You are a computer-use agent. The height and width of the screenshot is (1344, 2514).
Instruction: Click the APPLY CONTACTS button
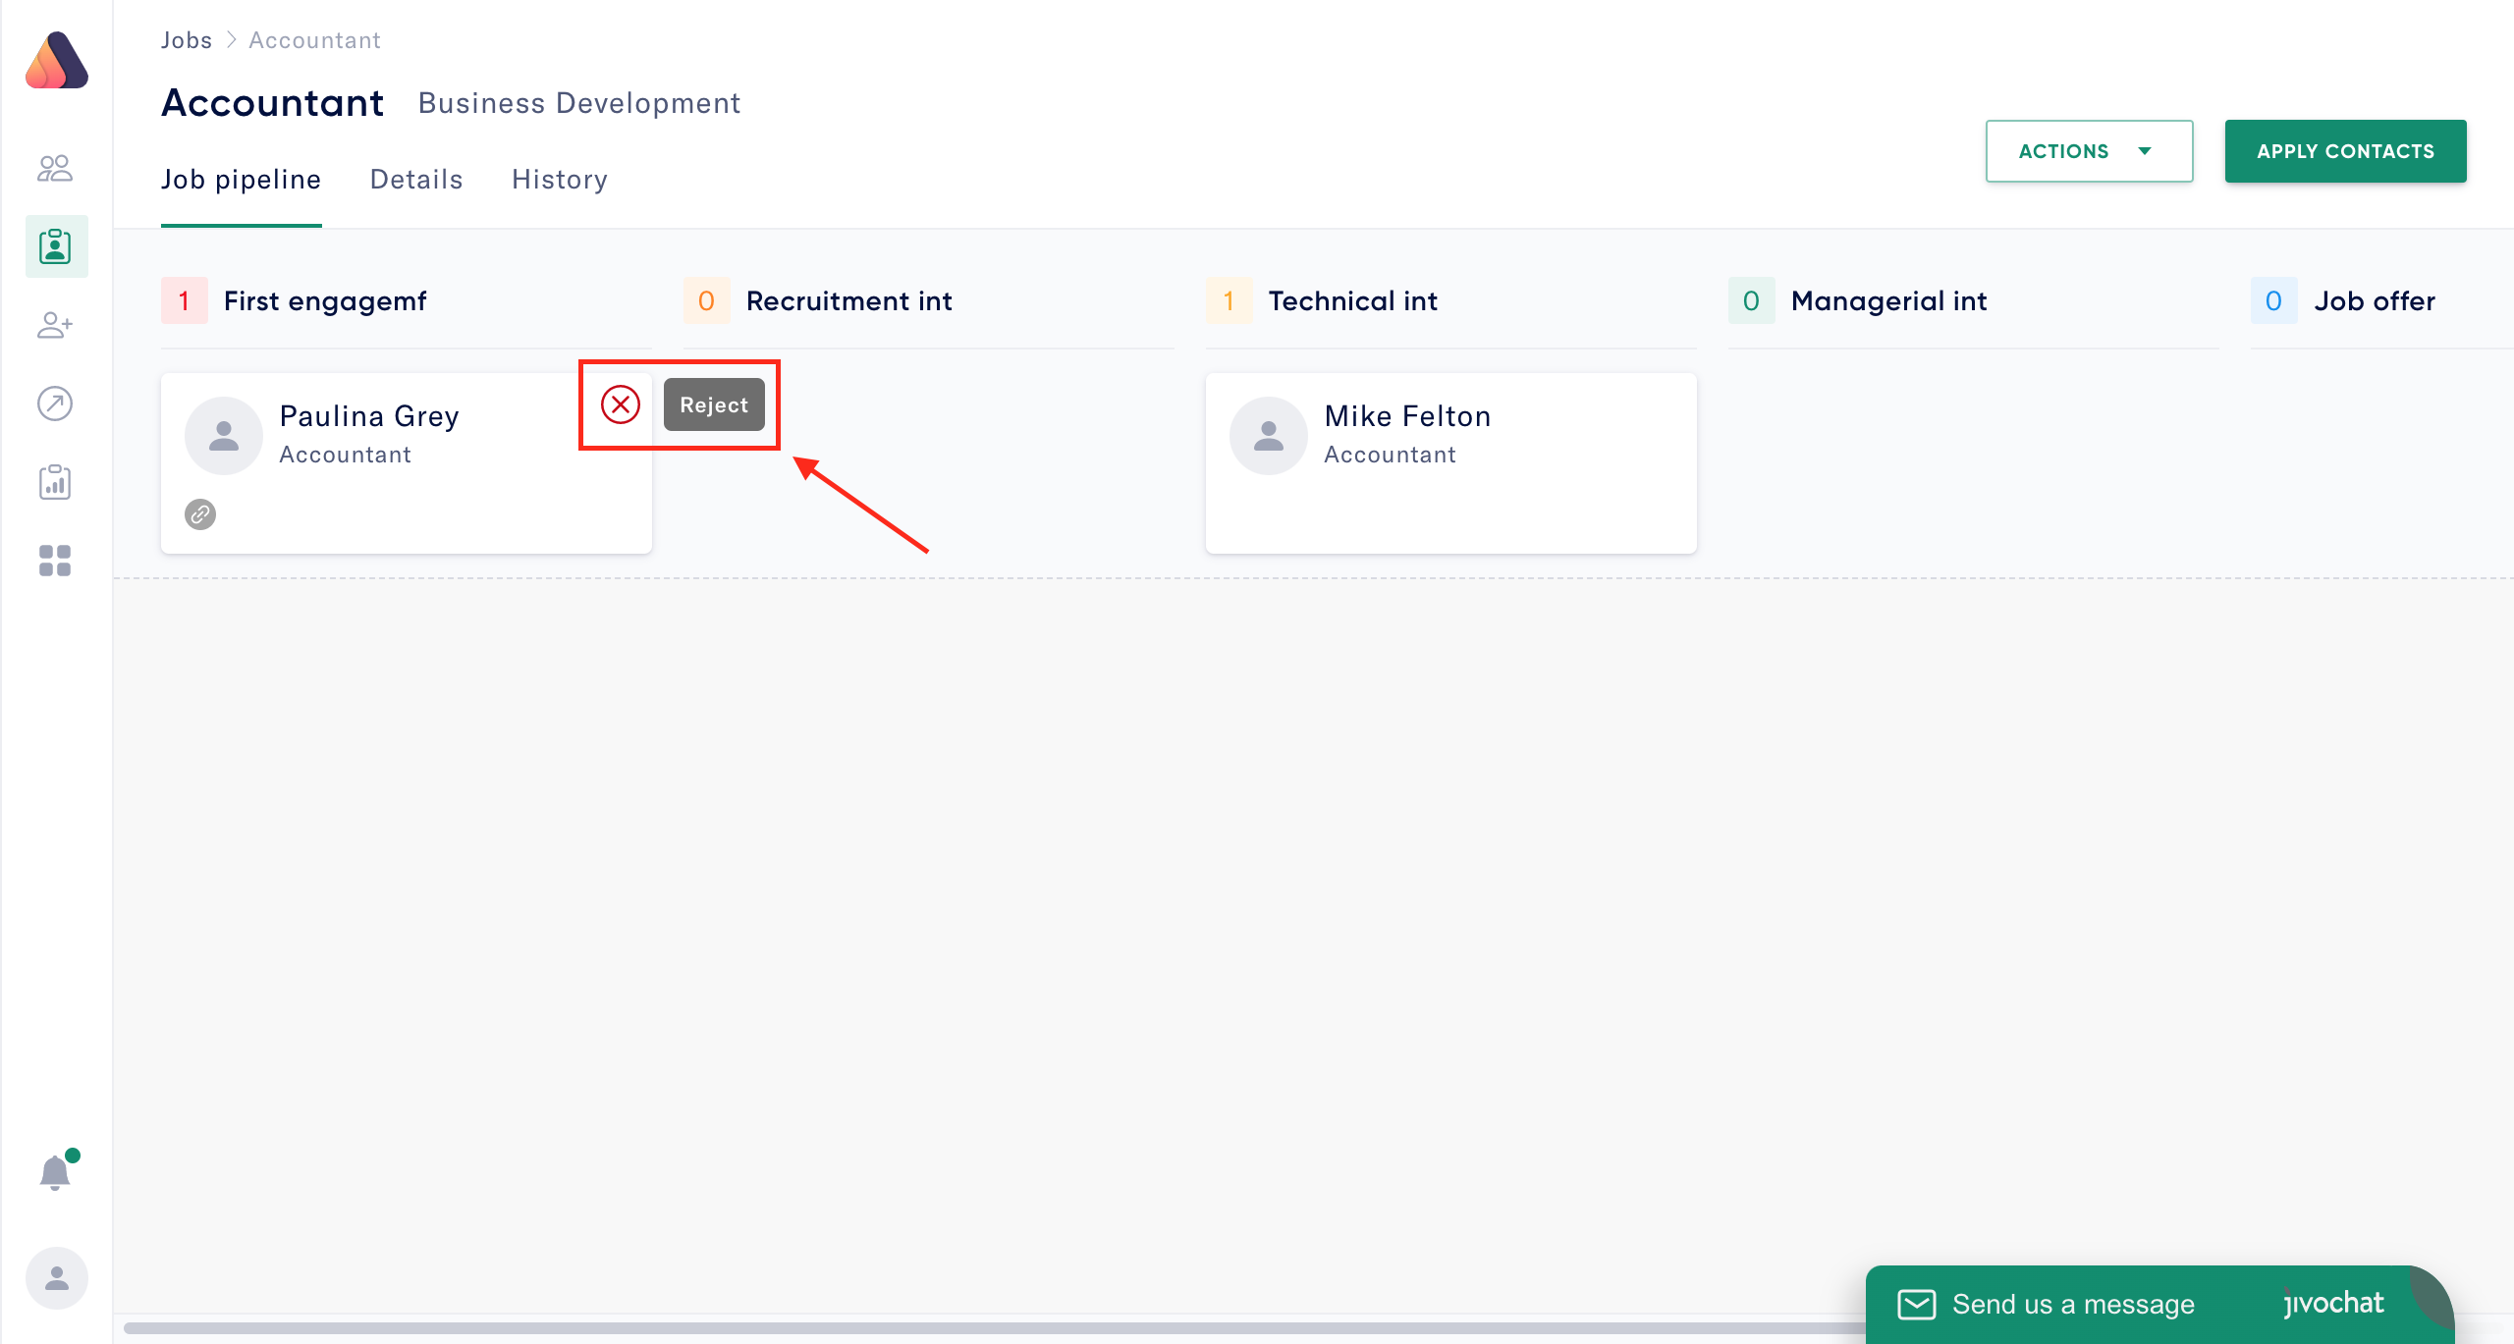pos(2344,151)
